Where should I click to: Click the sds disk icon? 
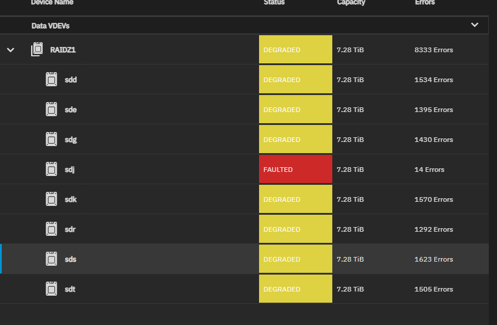click(52, 259)
